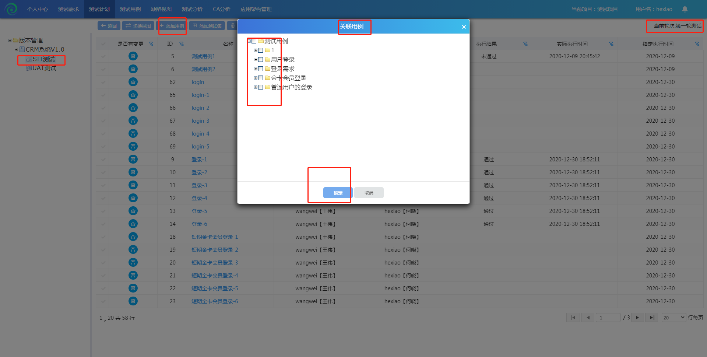
Task: Tick the 登录需求 checkbox
Action: pos(261,69)
